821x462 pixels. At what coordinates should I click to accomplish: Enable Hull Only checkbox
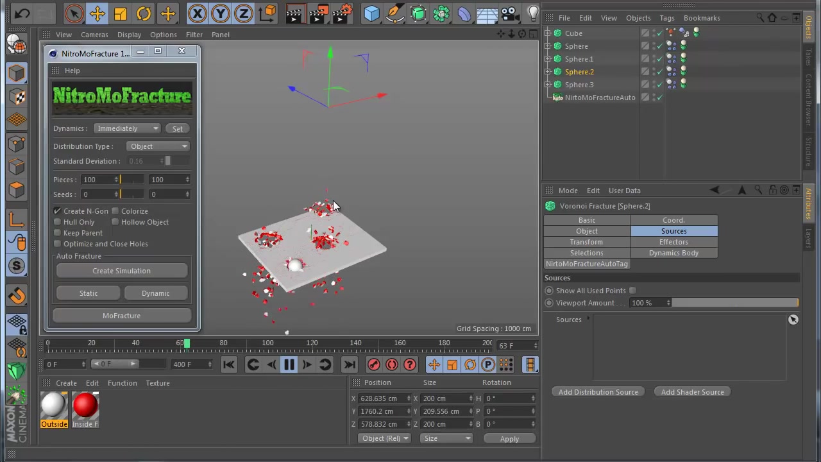tap(57, 222)
